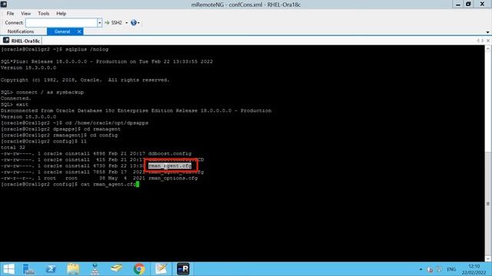Click the tab scroll right arrow
The height and width of the screenshot is (276, 492).
(x=483, y=41)
